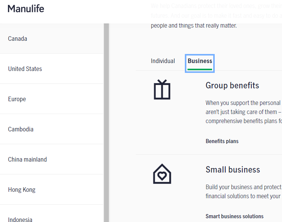Click the Group benefits description text

[244, 112]
